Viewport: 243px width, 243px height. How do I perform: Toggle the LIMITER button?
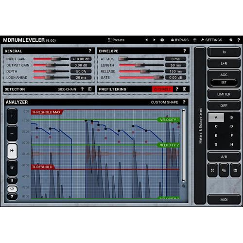pyautogui.click(x=224, y=94)
